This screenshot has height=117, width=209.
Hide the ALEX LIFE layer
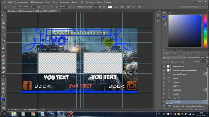click(164, 102)
